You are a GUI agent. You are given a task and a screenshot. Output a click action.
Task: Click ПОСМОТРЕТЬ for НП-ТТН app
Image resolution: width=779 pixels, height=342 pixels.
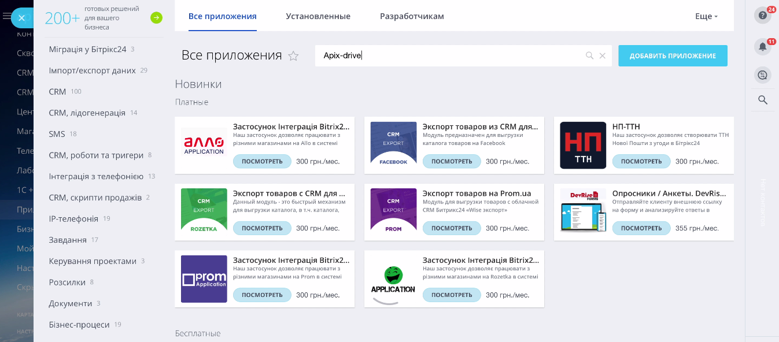[x=641, y=161]
